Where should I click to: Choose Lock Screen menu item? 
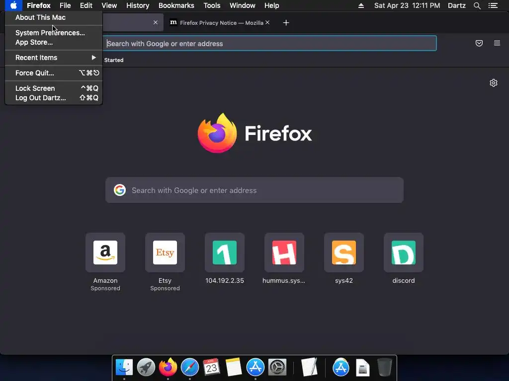click(x=54, y=88)
